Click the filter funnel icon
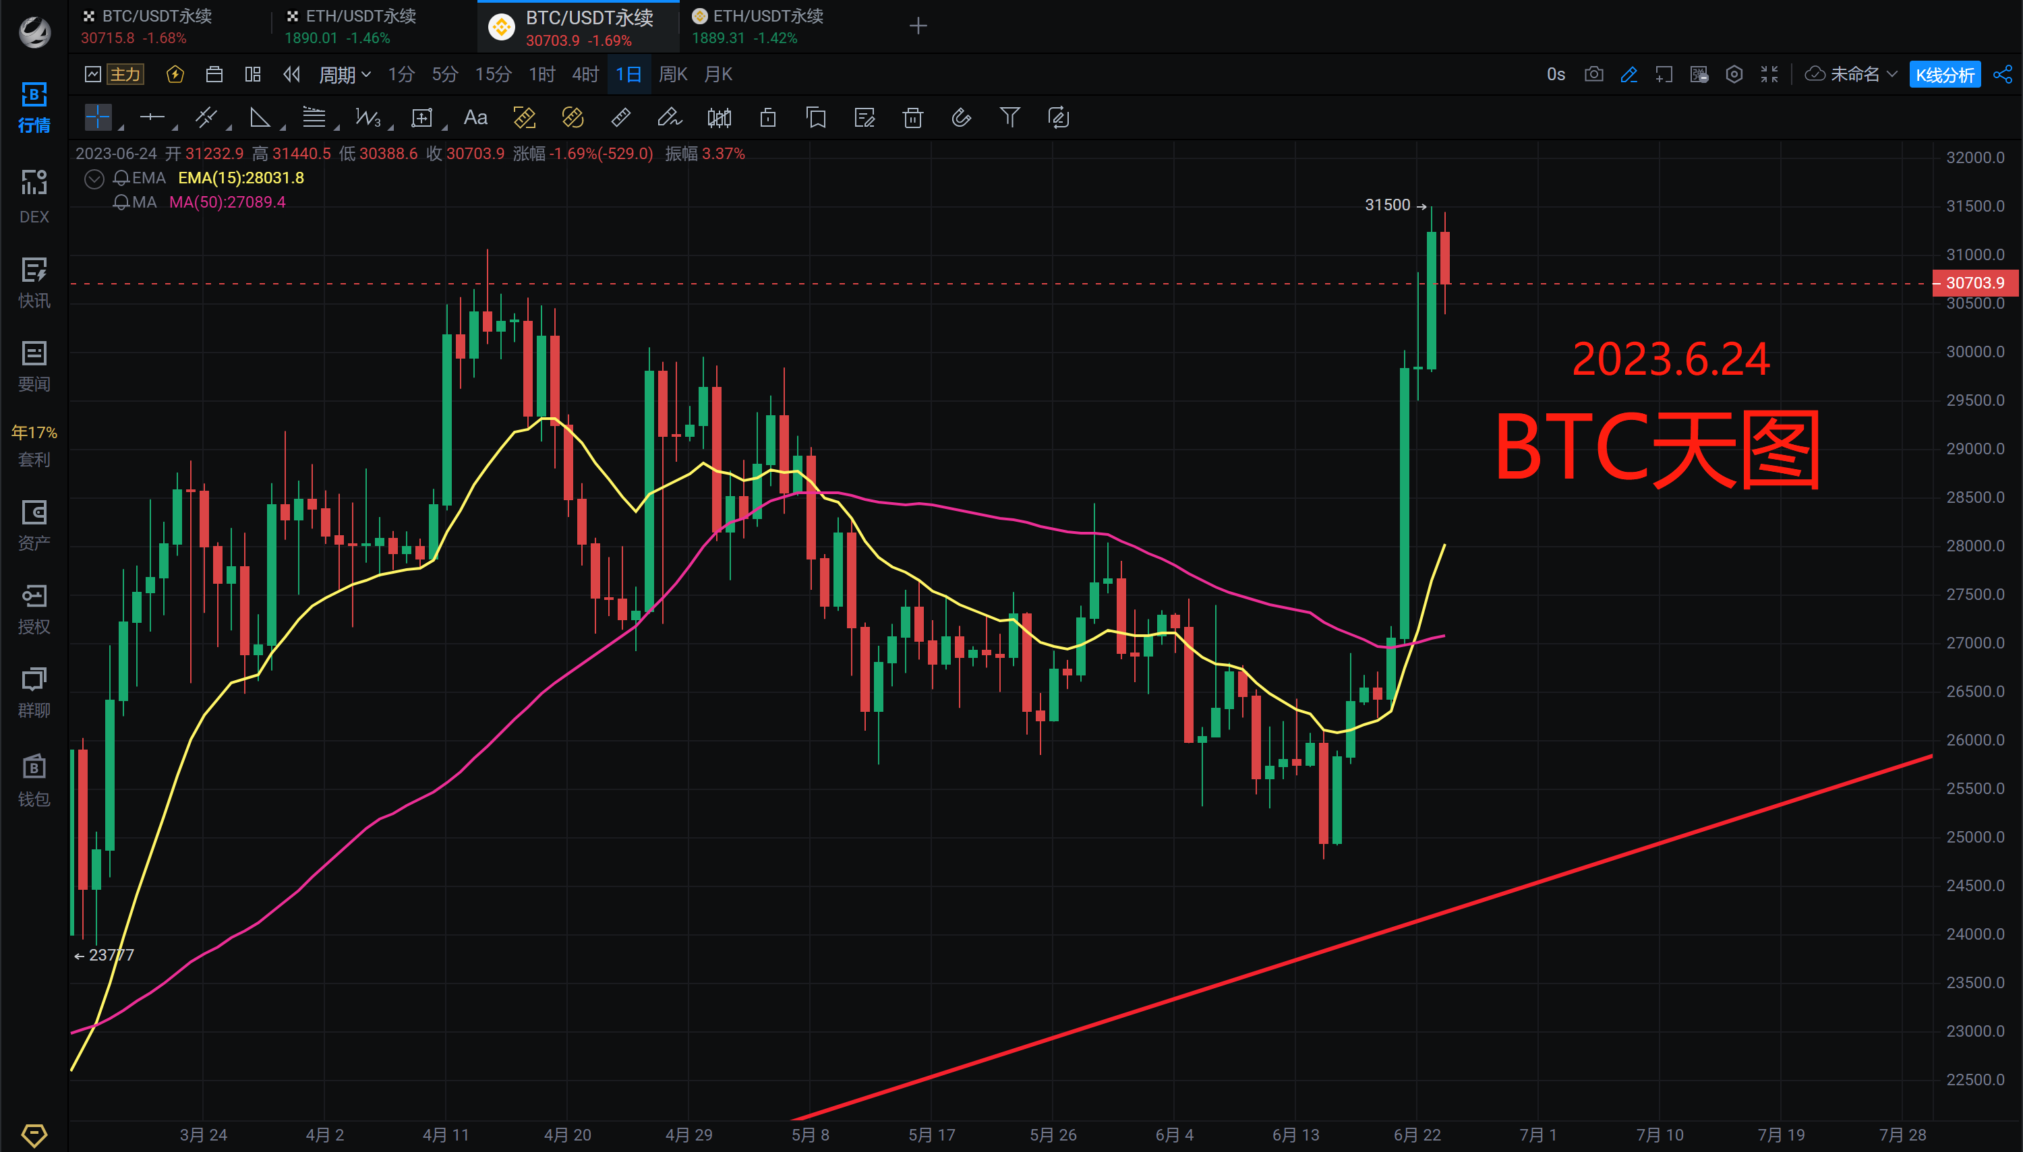Viewport: 2023px width, 1152px height. [1009, 118]
